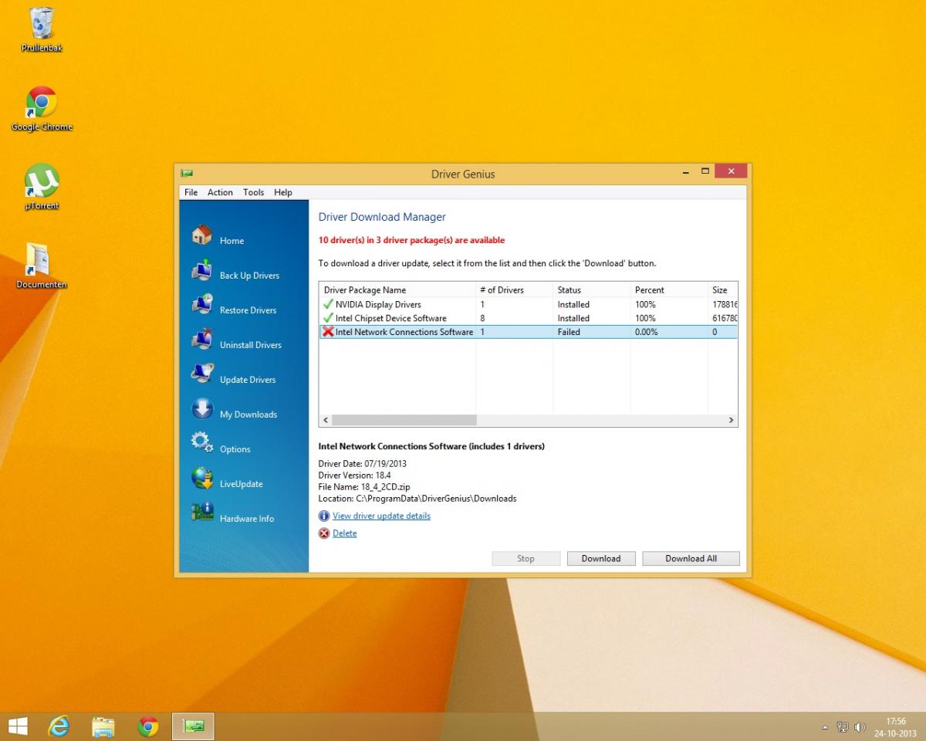Click the Download All button
Viewport: 926px width, 741px height.
point(691,559)
